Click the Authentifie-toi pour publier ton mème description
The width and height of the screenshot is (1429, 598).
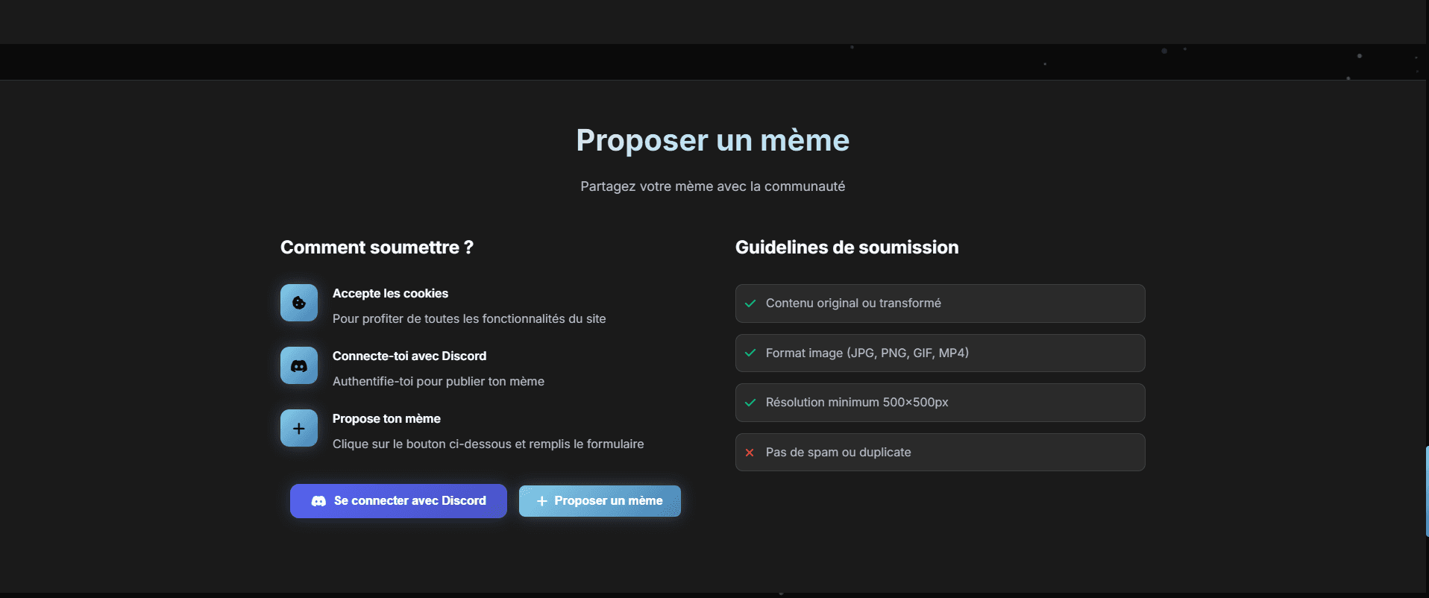438,382
